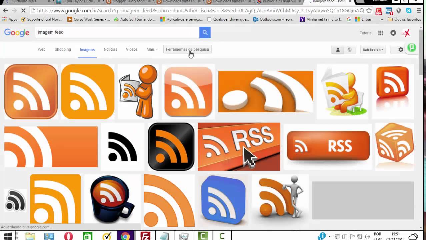Viewport: 426px width, 240px height.
Task: Open Curso Work Series bookmark
Action: coord(89,19)
